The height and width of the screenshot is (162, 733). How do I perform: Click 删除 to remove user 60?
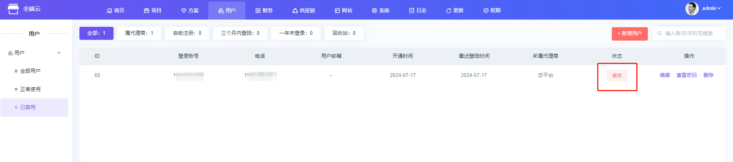[708, 75]
